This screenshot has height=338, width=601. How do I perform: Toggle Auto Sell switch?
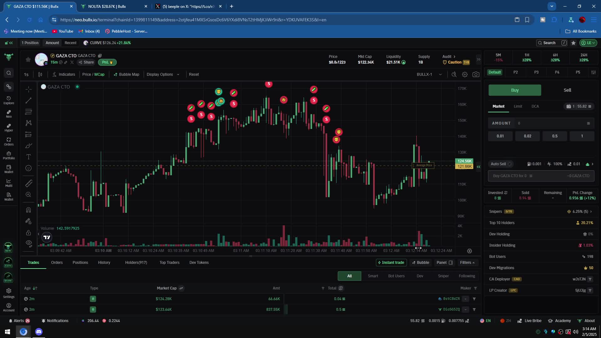(510, 164)
